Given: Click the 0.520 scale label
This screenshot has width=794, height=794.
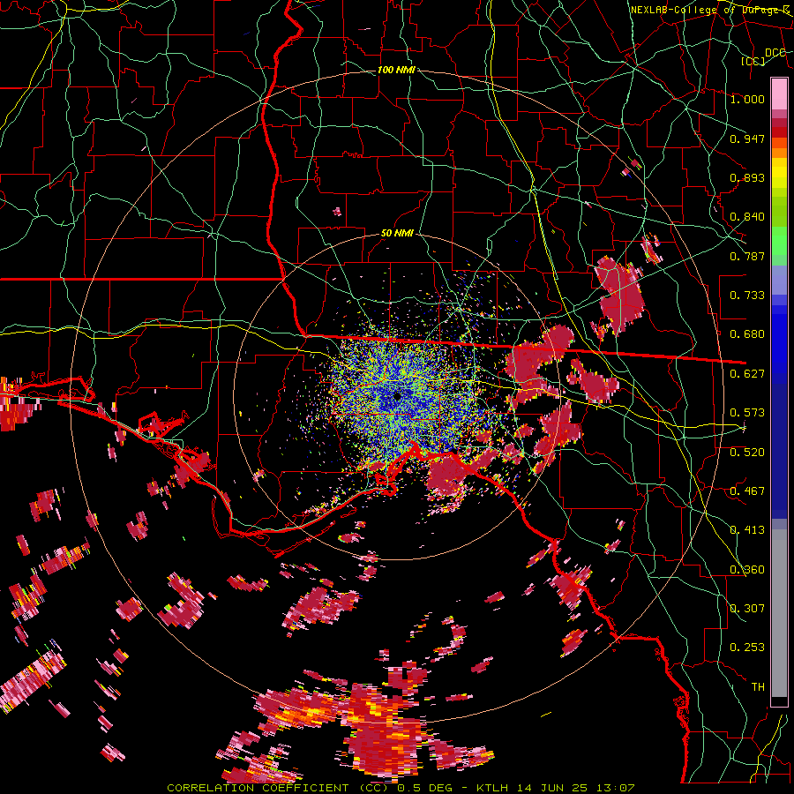Looking at the screenshot, I should [747, 453].
